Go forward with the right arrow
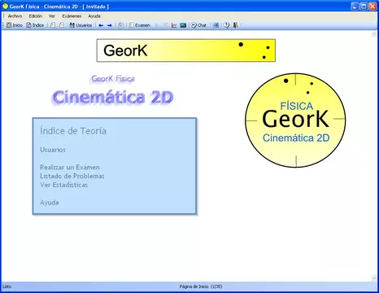The height and width of the screenshot is (293, 379). coord(110,25)
